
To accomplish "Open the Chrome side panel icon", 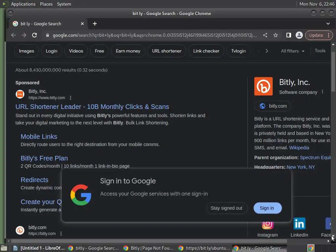I will pyautogui.click(x=289, y=35).
